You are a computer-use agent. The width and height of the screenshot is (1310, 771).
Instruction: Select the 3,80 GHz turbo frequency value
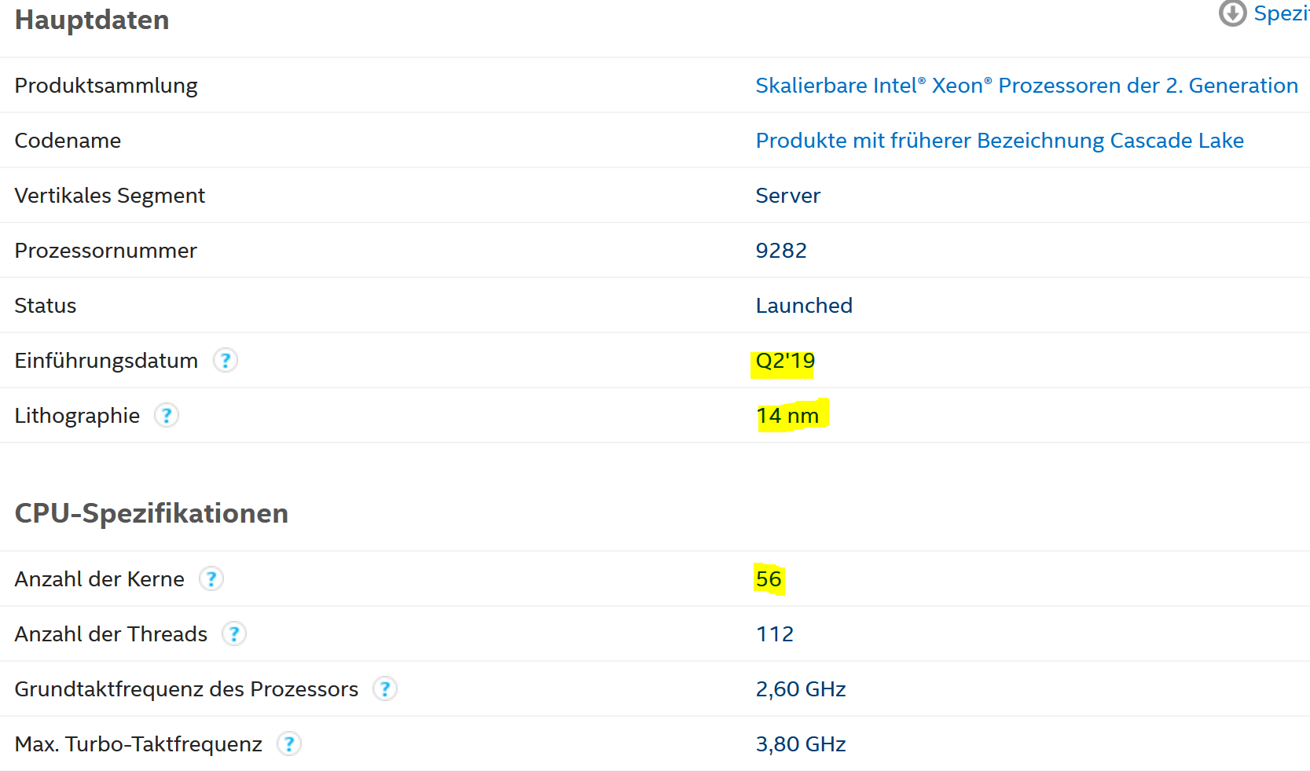[801, 744]
